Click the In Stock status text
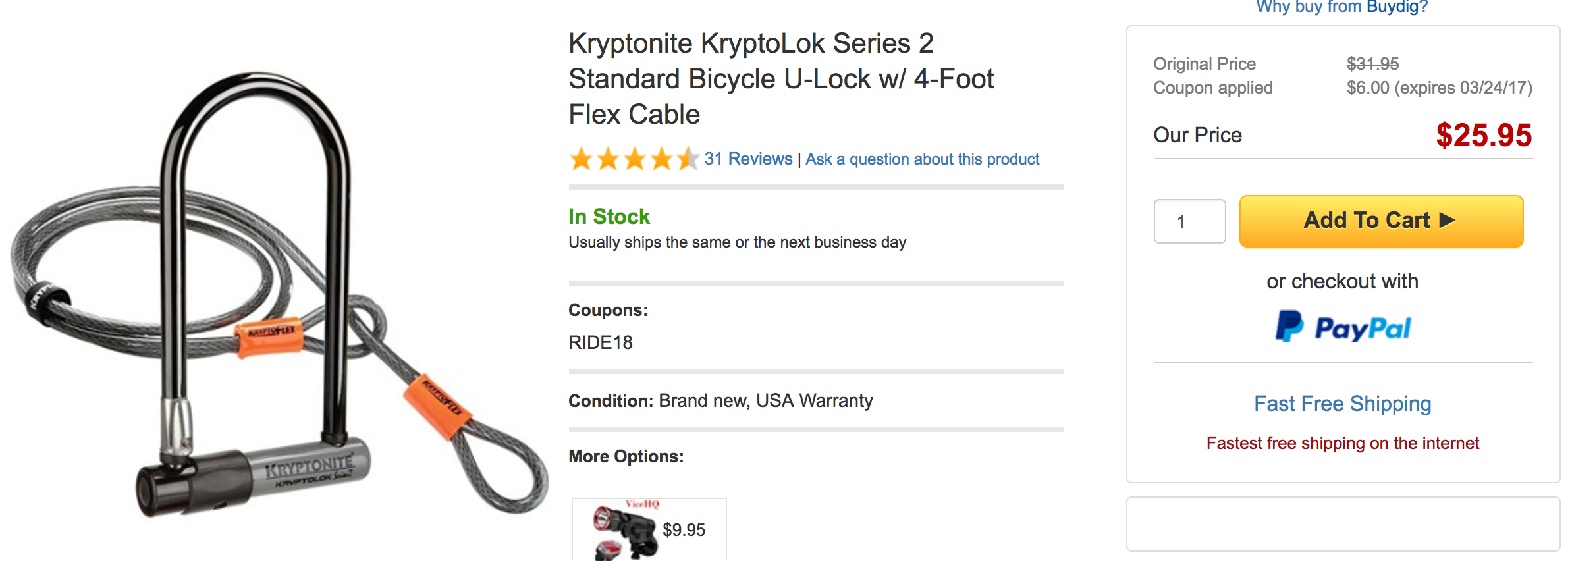The width and height of the screenshot is (1570, 561). click(608, 216)
